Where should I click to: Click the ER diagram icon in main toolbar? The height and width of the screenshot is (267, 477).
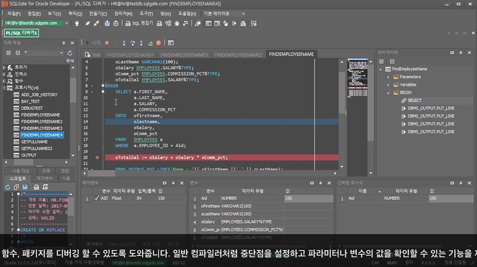(x=168, y=23)
